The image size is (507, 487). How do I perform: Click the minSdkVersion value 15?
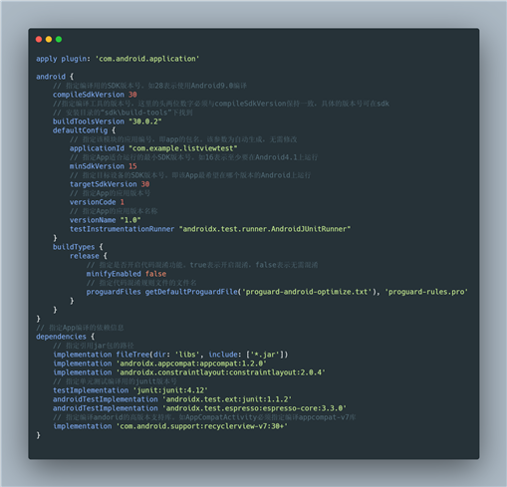(x=132, y=166)
